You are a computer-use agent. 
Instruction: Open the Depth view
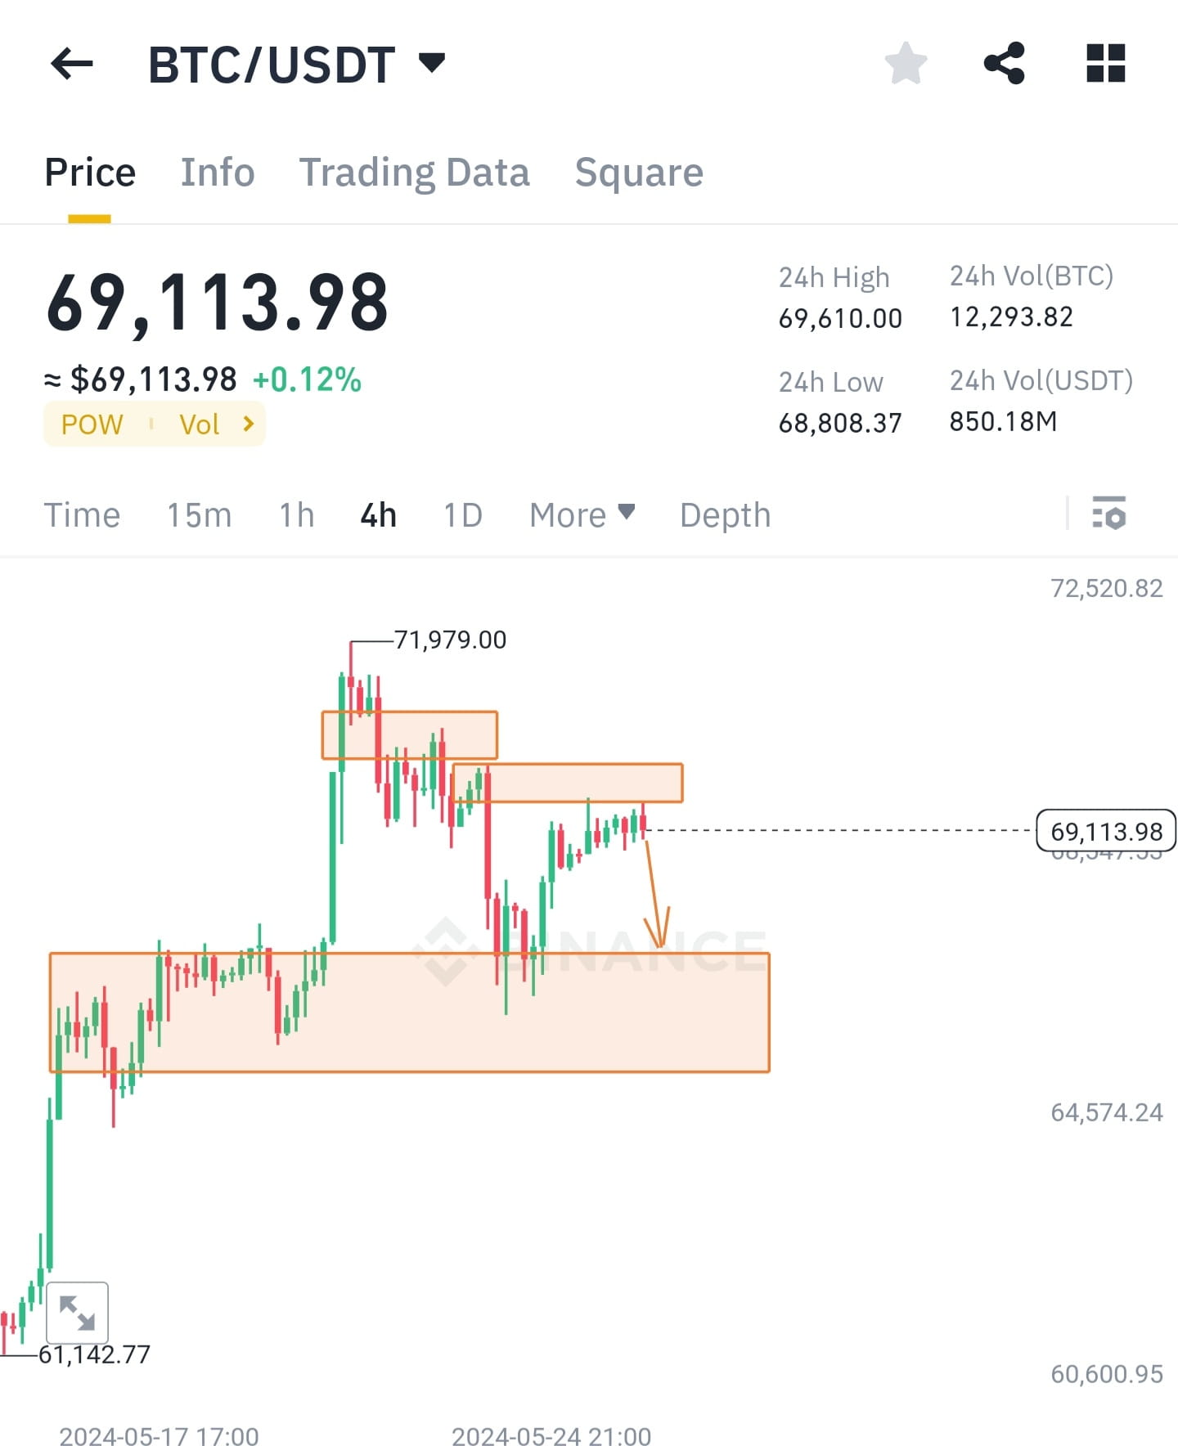pos(725,515)
